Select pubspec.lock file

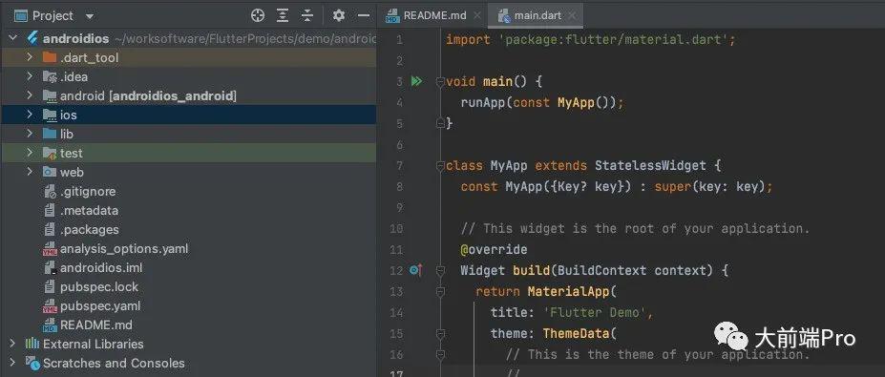[x=99, y=286]
